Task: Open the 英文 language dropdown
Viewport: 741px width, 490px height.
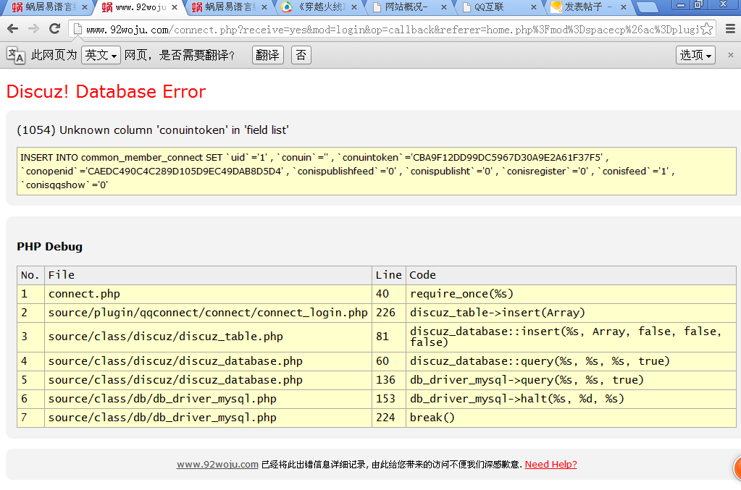Action: [100, 55]
